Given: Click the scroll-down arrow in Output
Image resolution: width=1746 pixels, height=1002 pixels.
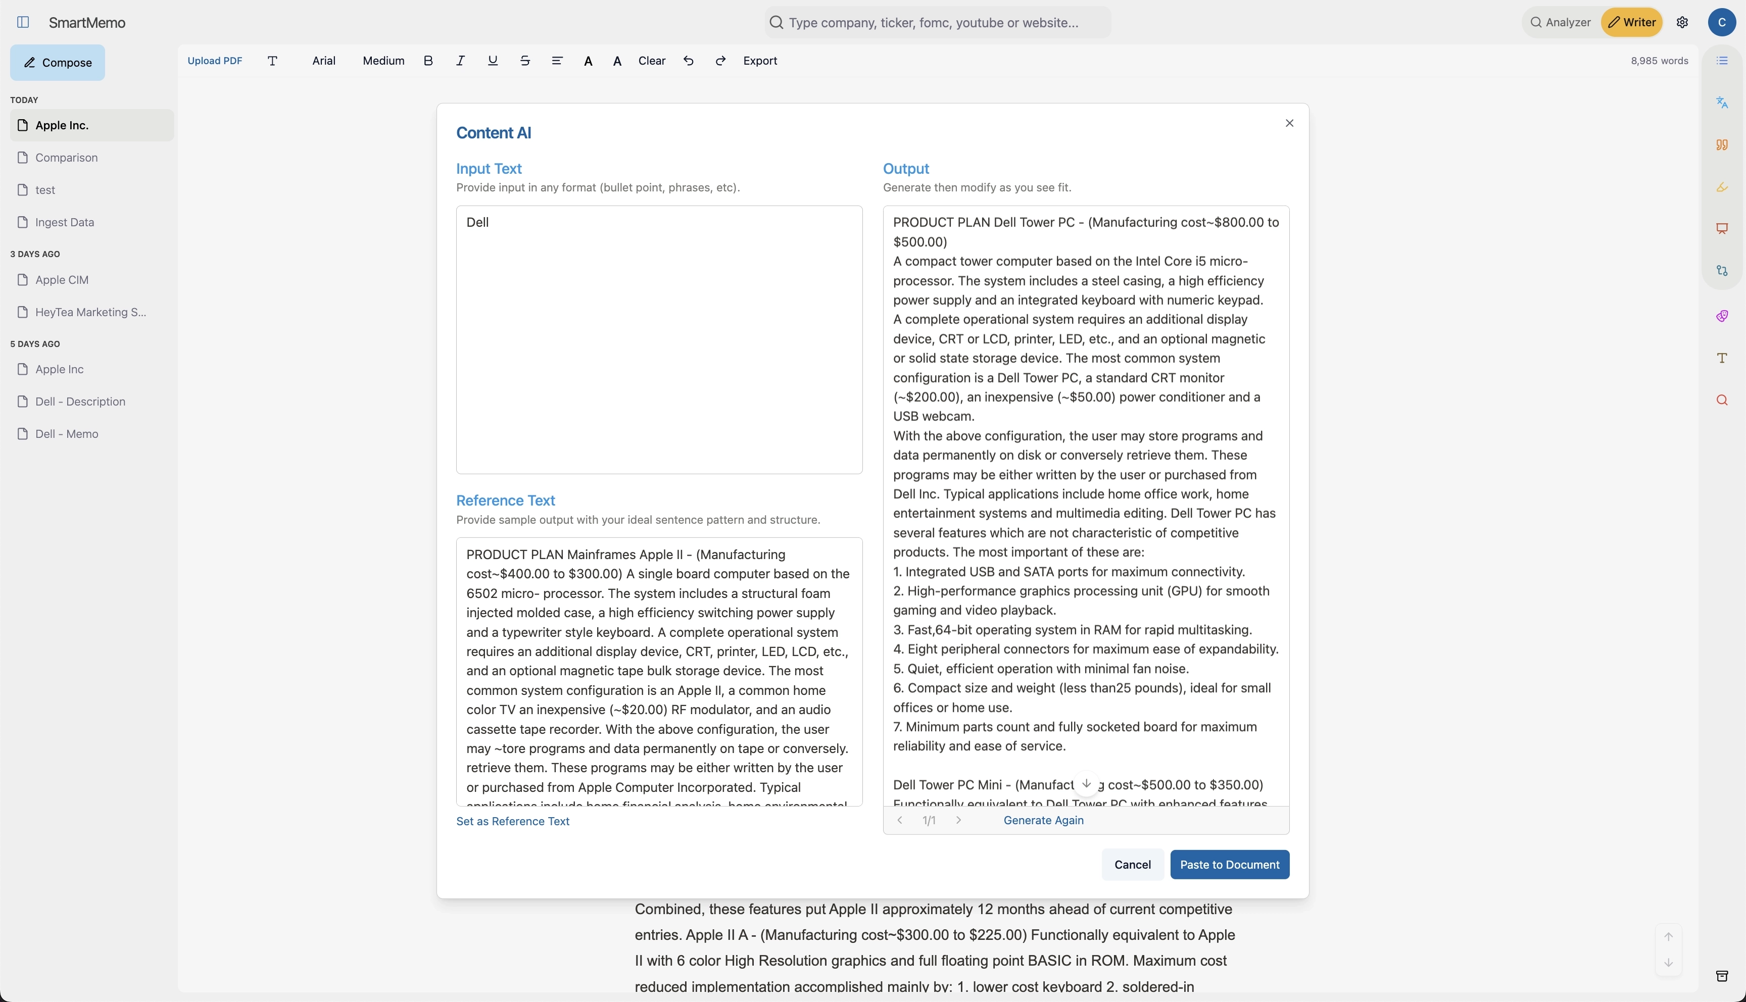Looking at the screenshot, I should click(x=1086, y=784).
